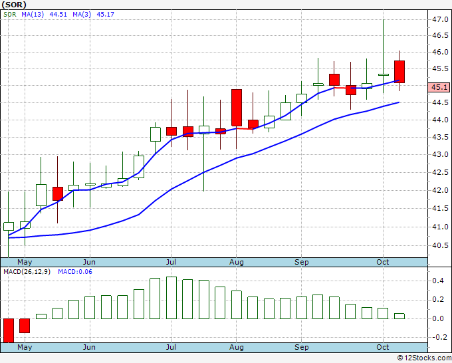Click the tallest green MACD histogram bar
452x363 pixels.
coord(171,298)
